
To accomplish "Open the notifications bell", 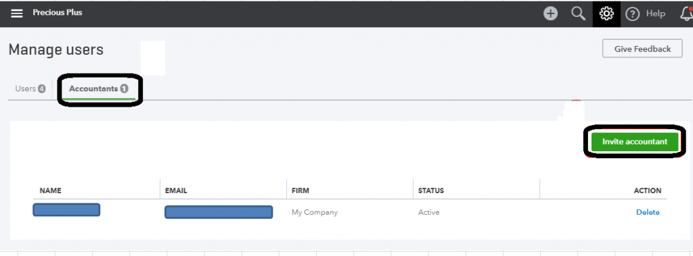I will 686,14.
